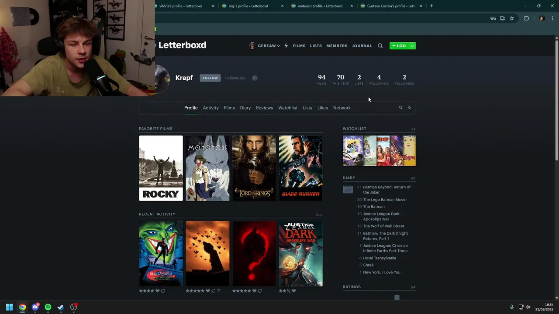Open the Chrome extensions puzzle icon

526,18
